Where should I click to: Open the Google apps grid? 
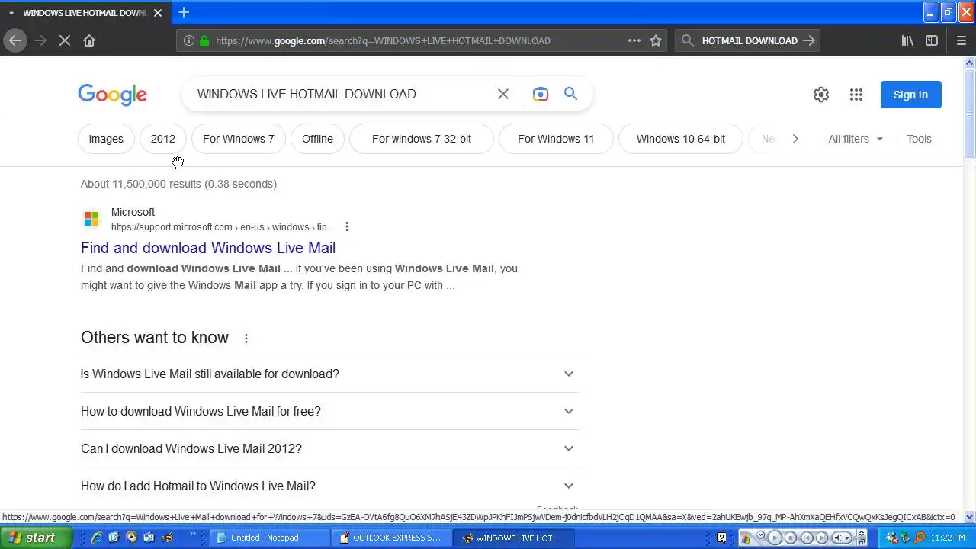pyautogui.click(x=856, y=95)
